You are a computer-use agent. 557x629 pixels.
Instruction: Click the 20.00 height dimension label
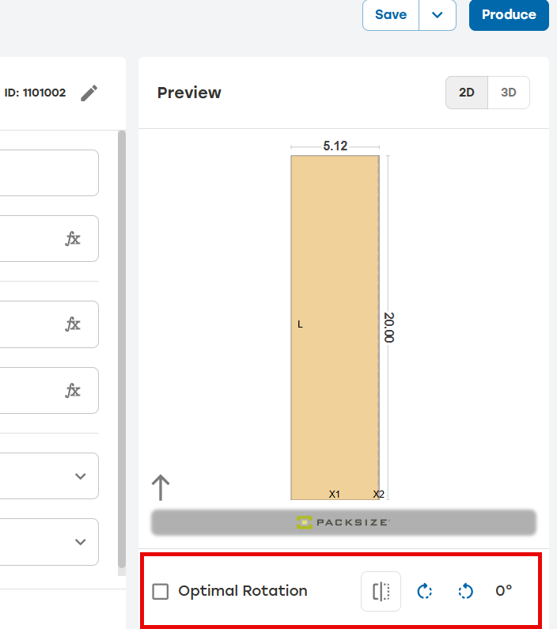coord(389,328)
